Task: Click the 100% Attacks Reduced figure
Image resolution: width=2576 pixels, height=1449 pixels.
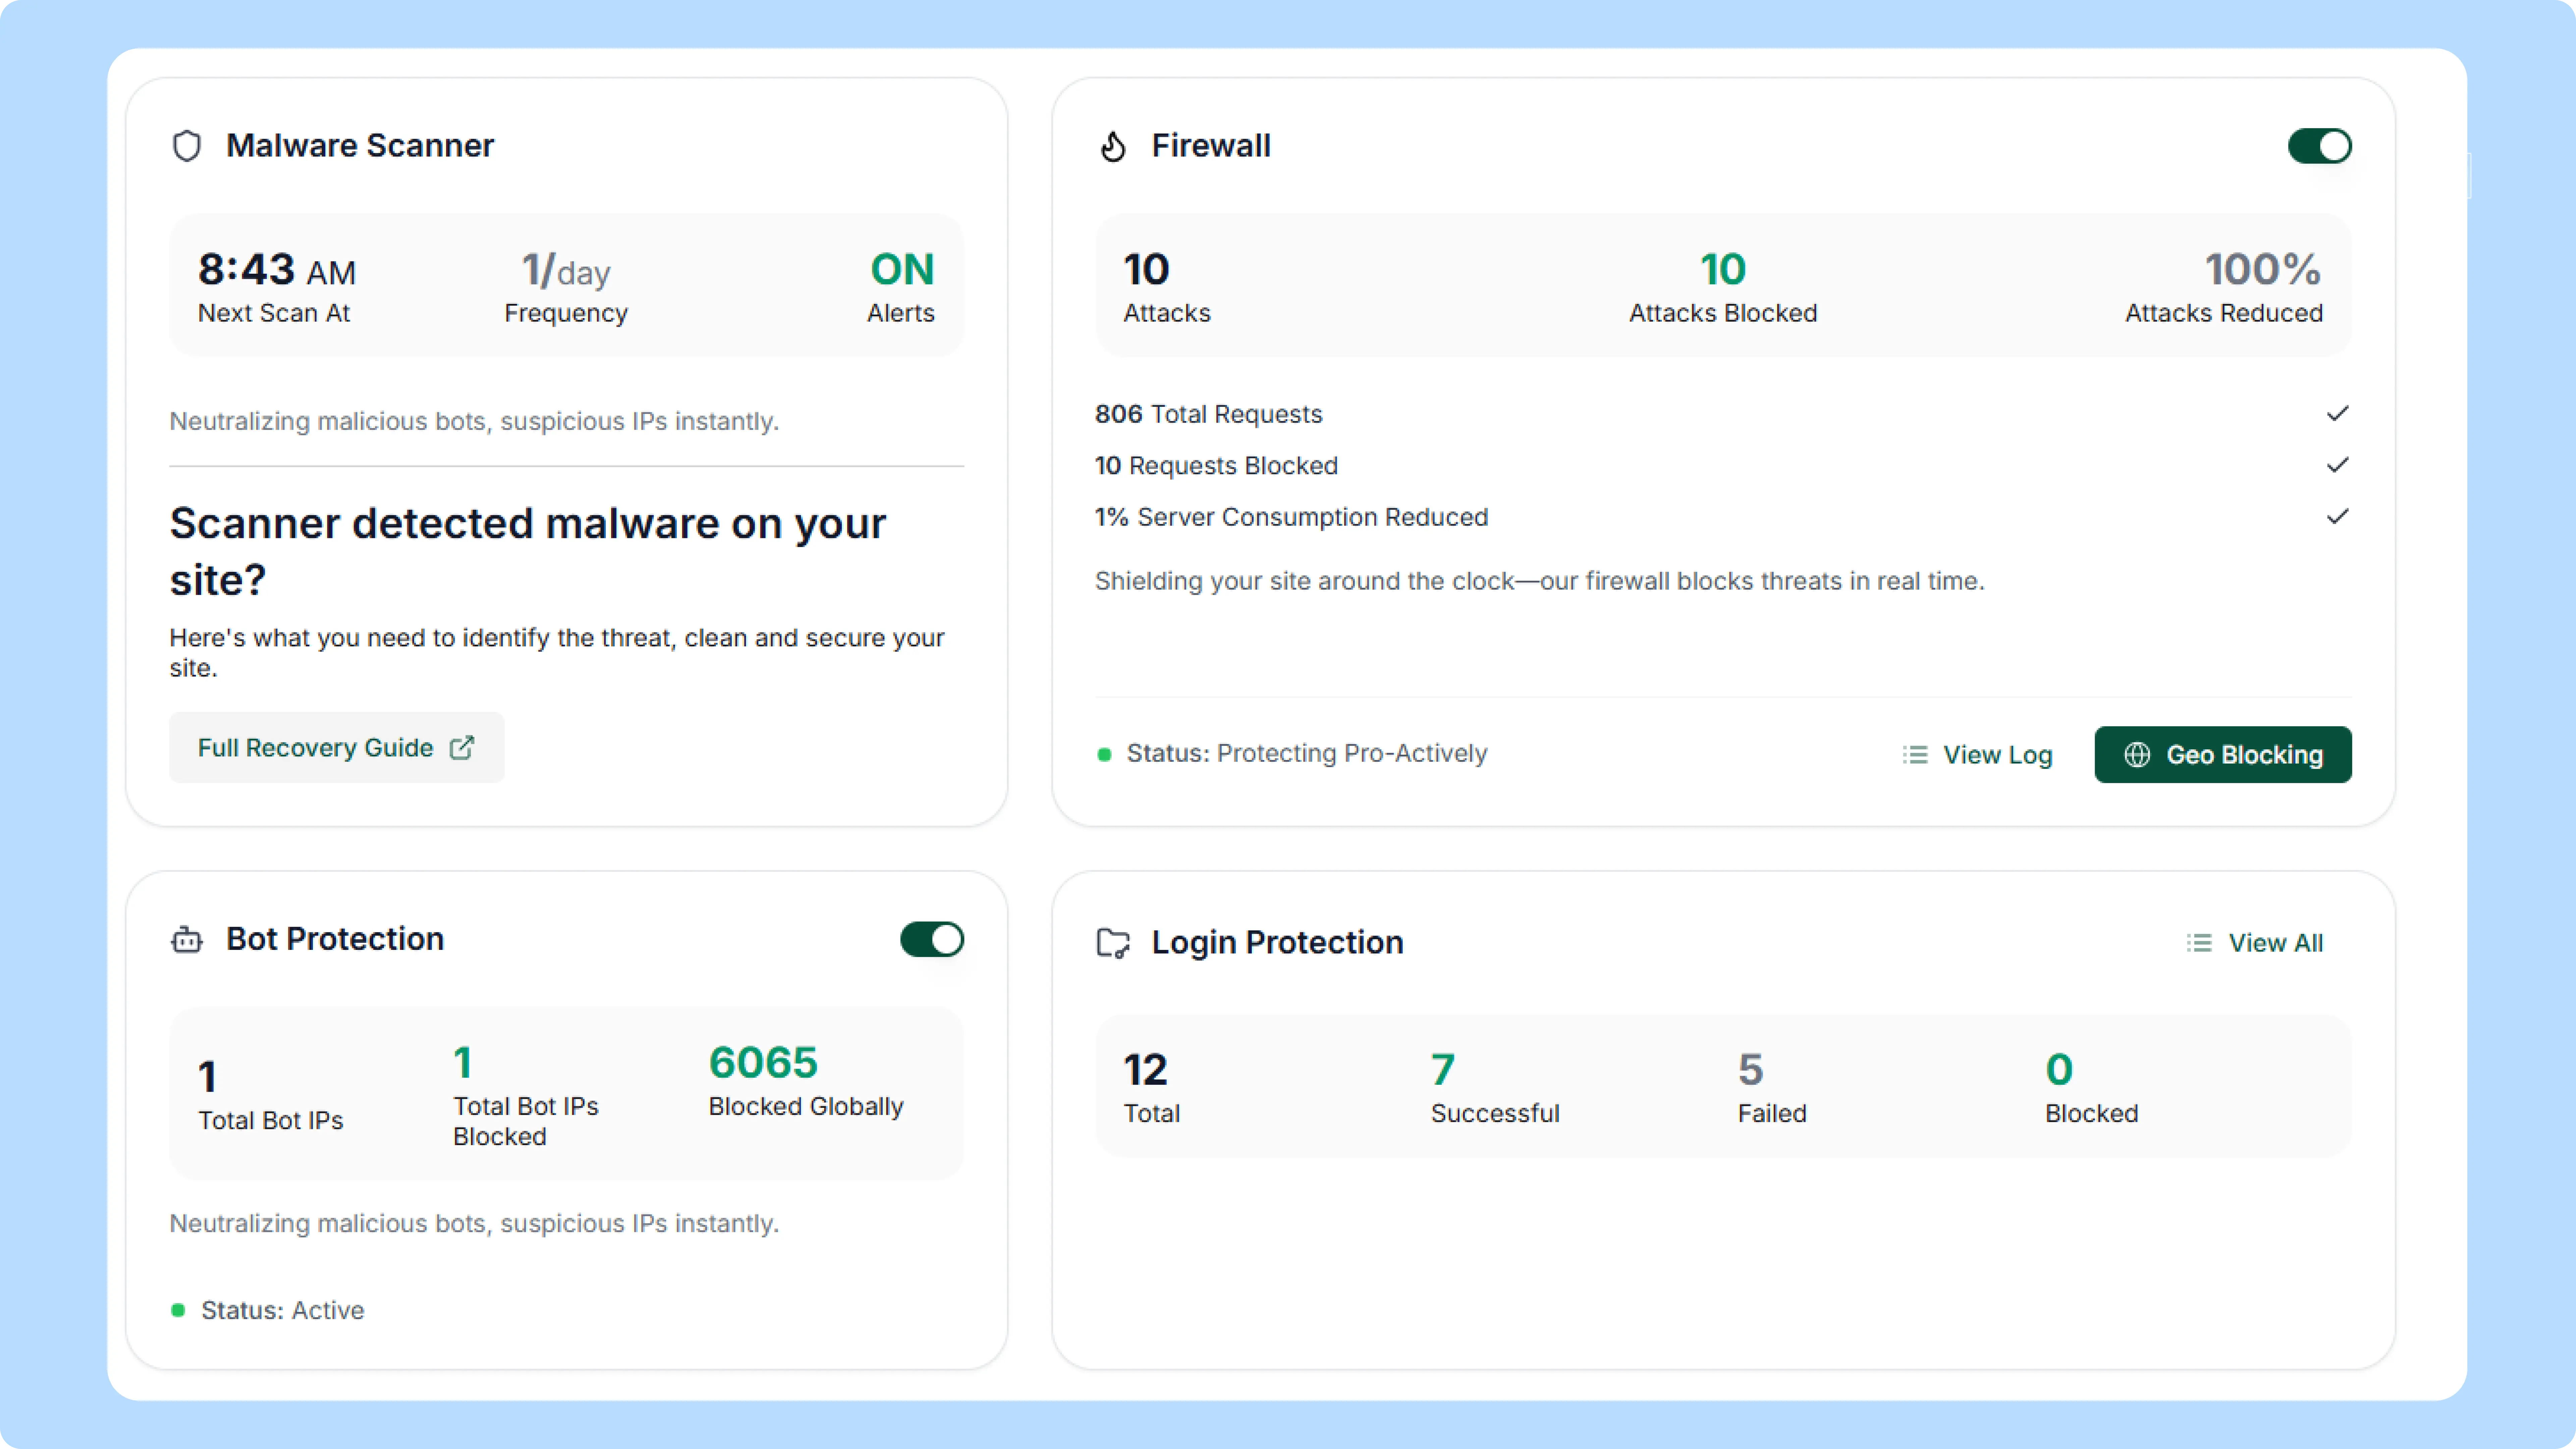Action: (x=2263, y=270)
